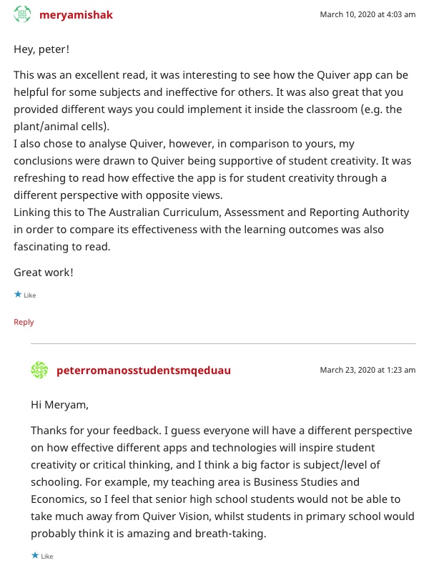Click meryamishak's green avatar icon
The width and height of the screenshot is (444, 573).
click(22, 14)
